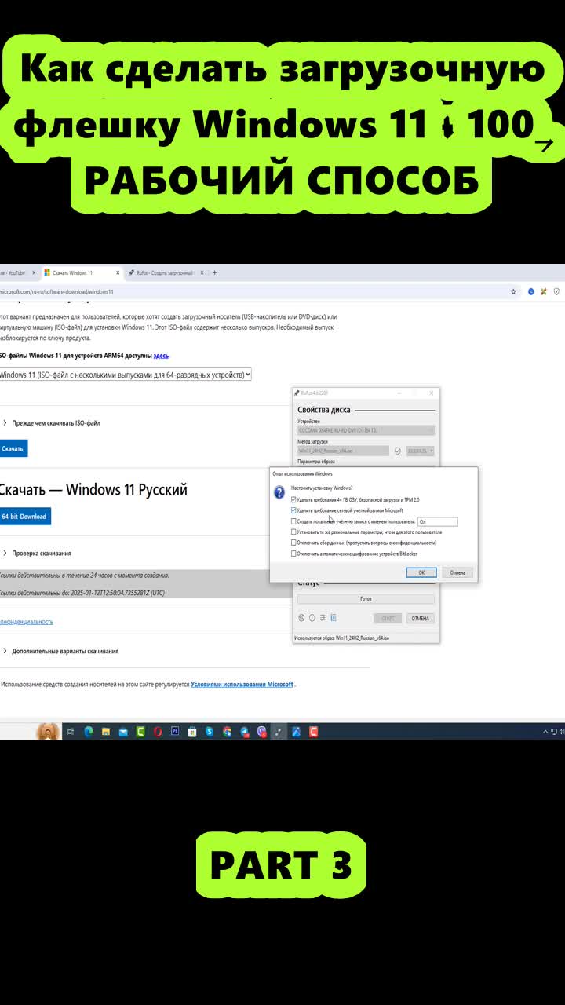Open Rufus log icon
Screen dimensions: 565x1005
(333, 618)
